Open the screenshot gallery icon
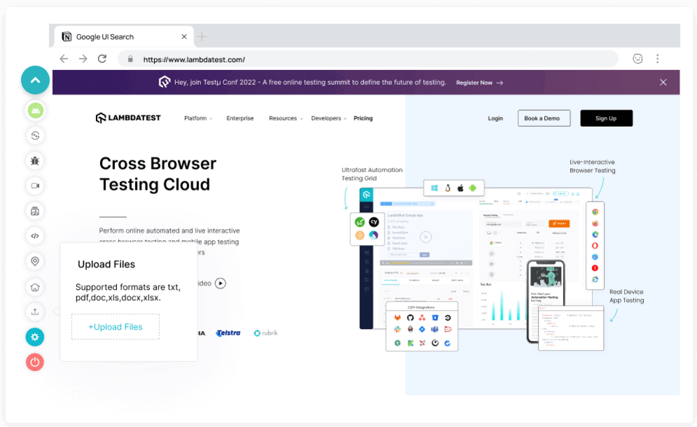Screen dimensions: 697x427 point(35,211)
